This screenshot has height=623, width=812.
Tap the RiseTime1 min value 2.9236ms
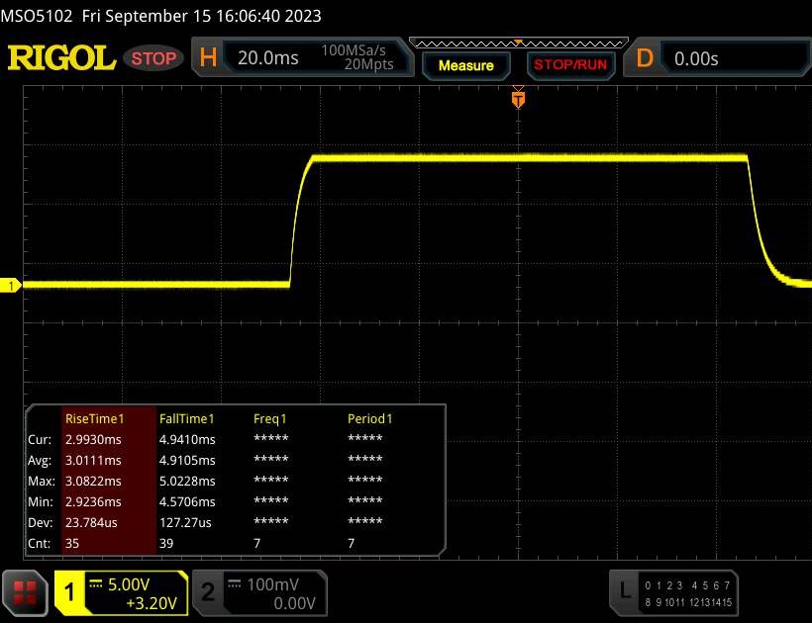[x=93, y=501]
